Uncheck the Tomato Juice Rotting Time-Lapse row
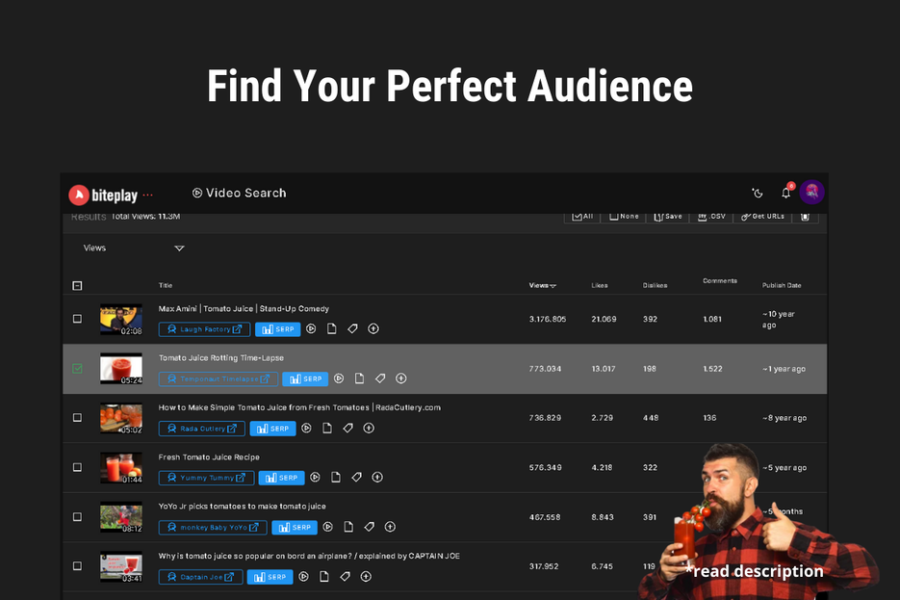 pos(77,367)
